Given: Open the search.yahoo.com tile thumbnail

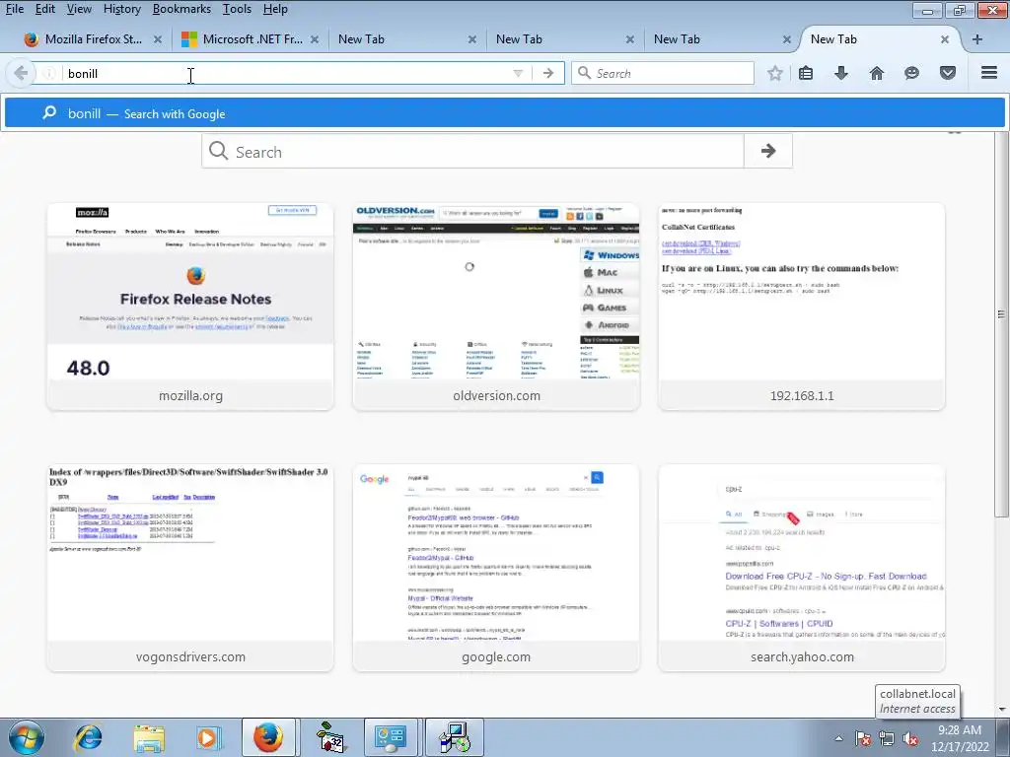Looking at the screenshot, I should point(801,553).
